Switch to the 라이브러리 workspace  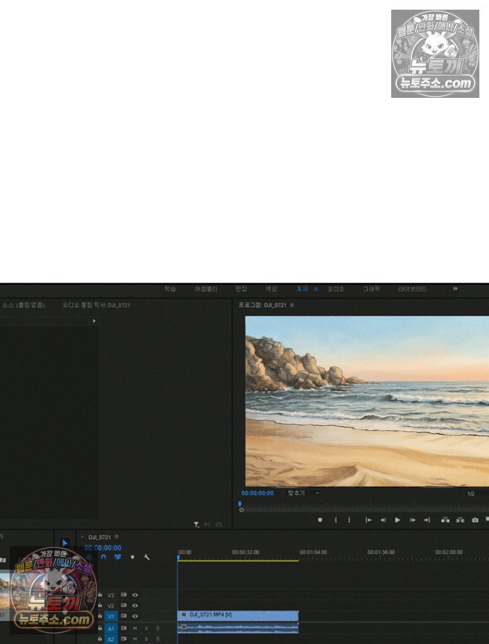pos(412,289)
